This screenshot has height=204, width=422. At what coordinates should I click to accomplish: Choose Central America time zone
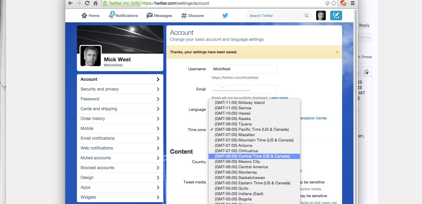254,167
